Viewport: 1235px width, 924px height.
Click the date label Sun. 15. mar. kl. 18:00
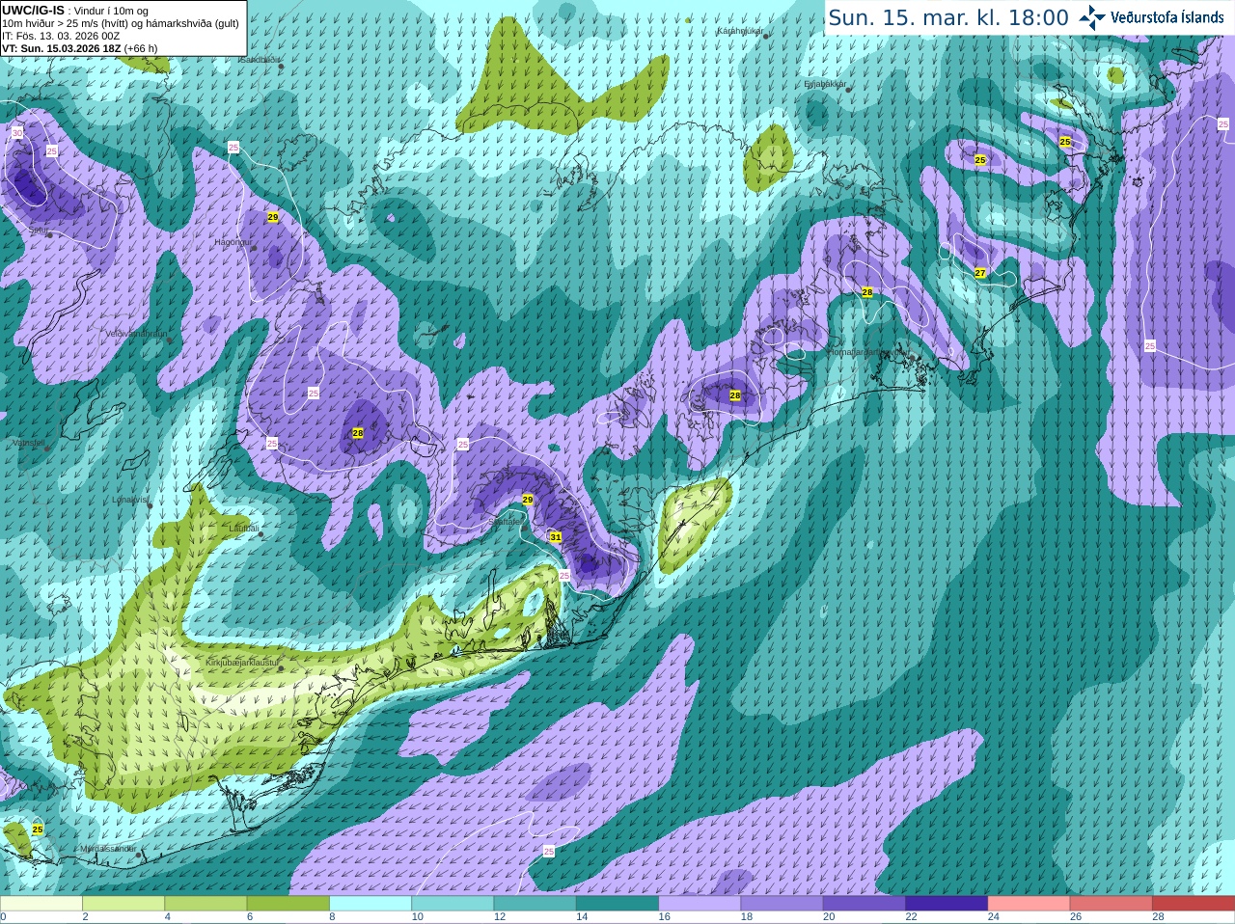(x=948, y=17)
